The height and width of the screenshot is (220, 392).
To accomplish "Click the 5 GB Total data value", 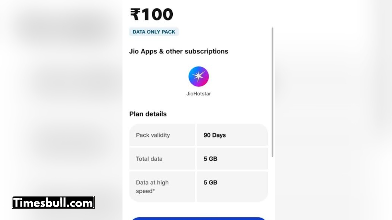I will 210,159.
